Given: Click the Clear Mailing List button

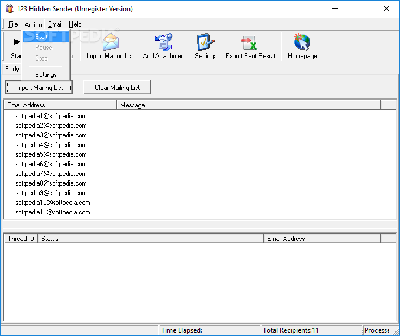Looking at the screenshot, I should point(117,88).
